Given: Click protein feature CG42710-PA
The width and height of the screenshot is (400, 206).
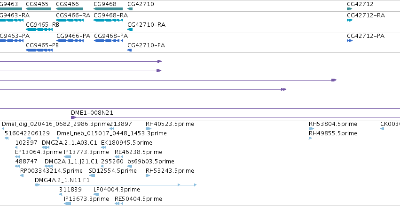Looking at the screenshot, I should click(130, 50).
